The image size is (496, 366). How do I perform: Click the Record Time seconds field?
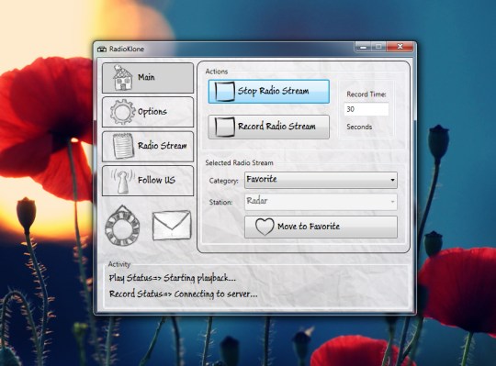click(x=366, y=109)
